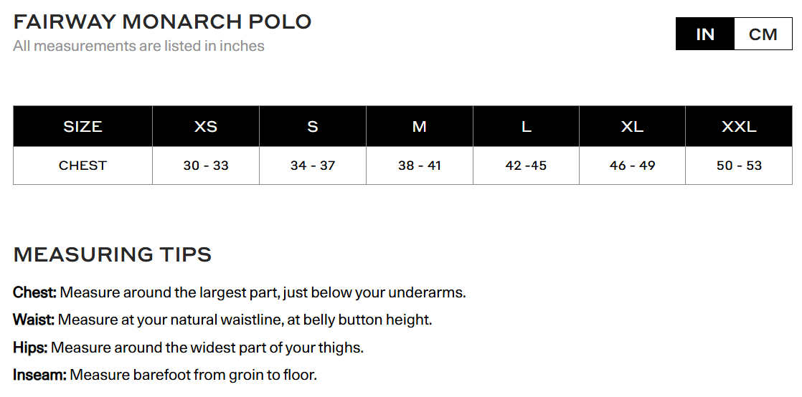Screen dimensions: 802x397
Task: Click the 42 -45 chest cell
Action: [526, 166]
